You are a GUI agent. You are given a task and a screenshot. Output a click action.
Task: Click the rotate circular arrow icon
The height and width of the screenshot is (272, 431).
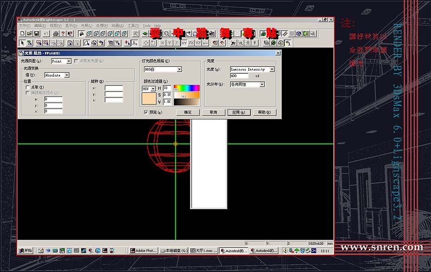tap(153, 43)
